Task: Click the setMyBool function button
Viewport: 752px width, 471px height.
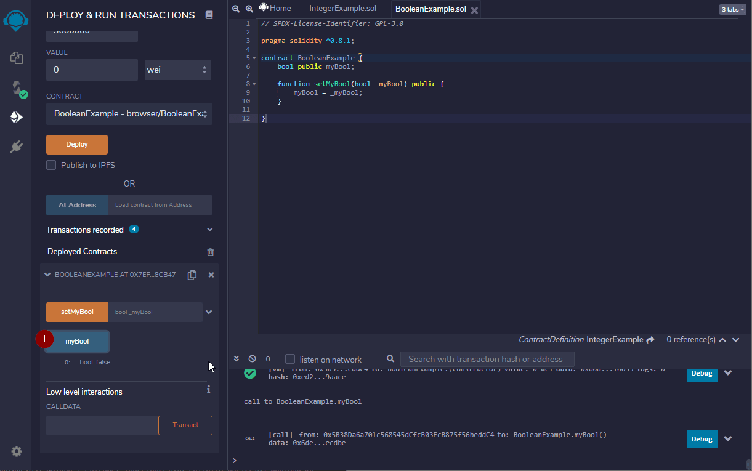Action: 77,312
